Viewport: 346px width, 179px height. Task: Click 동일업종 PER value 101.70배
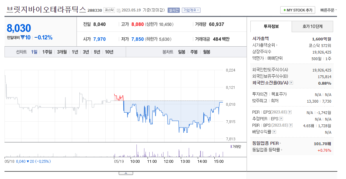tap(322, 144)
